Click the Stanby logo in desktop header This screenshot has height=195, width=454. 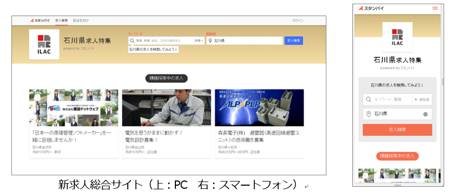[39, 21]
